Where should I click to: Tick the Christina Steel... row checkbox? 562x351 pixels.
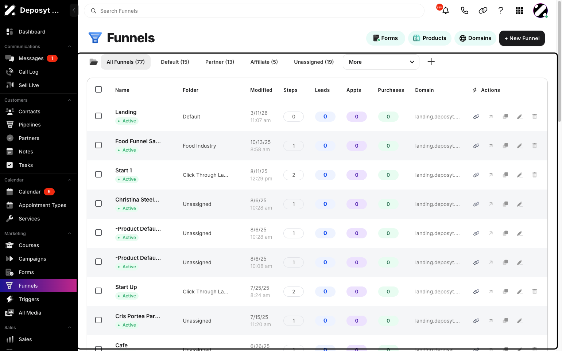click(98, 203)
